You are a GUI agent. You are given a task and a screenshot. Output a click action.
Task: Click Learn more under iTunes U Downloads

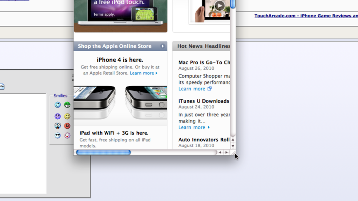(x=194, y=127)
